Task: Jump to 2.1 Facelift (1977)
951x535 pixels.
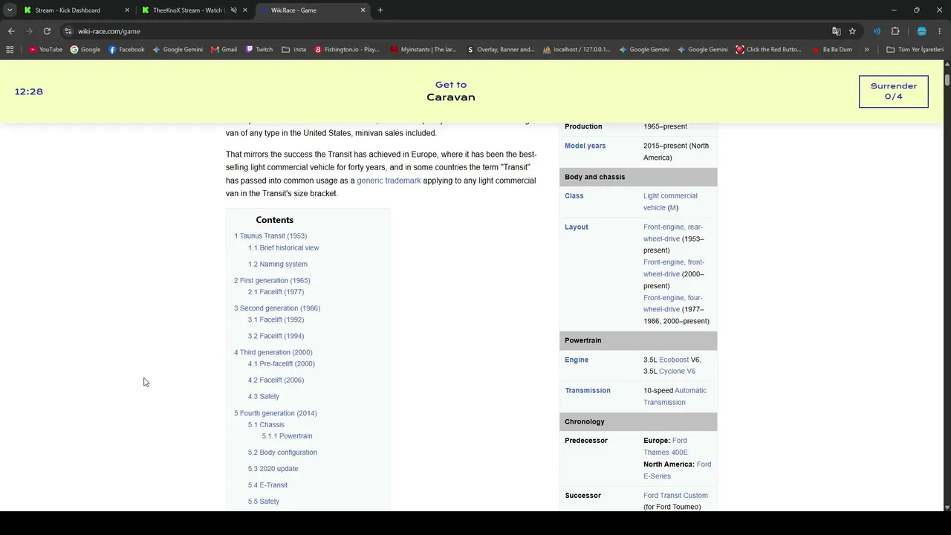Action: pos(276,292)
